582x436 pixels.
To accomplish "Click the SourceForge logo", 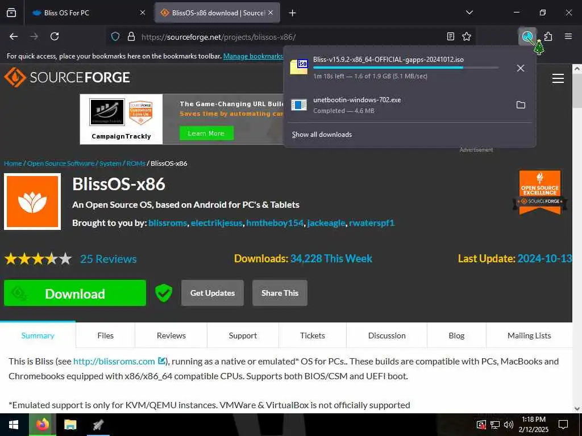I will coord(67,77).
